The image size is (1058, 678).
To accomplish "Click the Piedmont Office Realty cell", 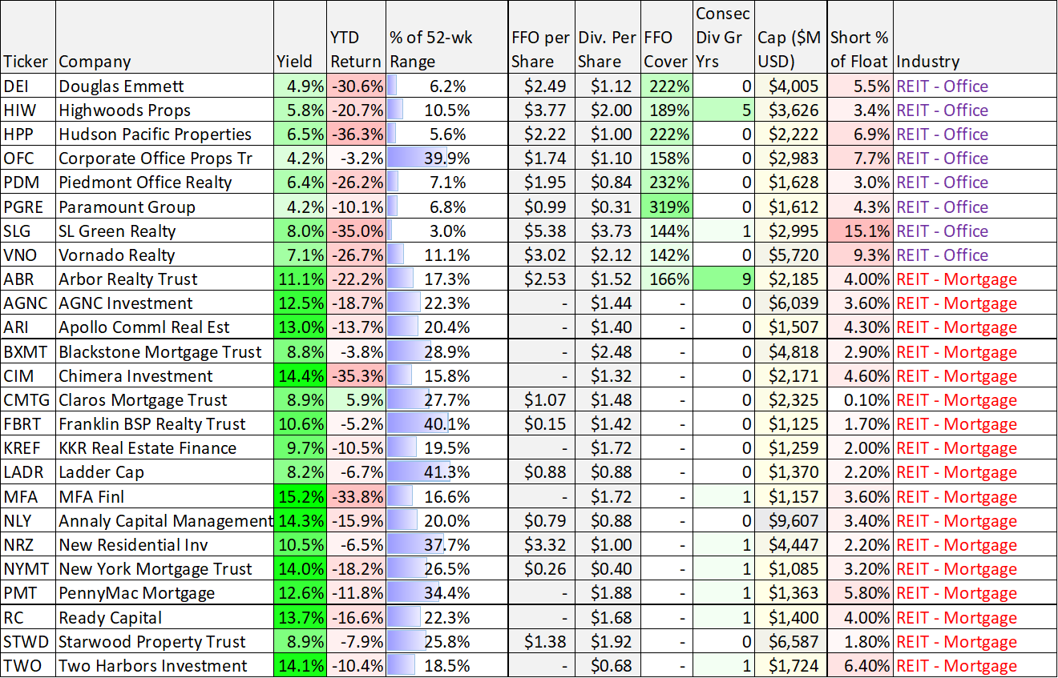I will pyautogui.click(x=164, y=183).
